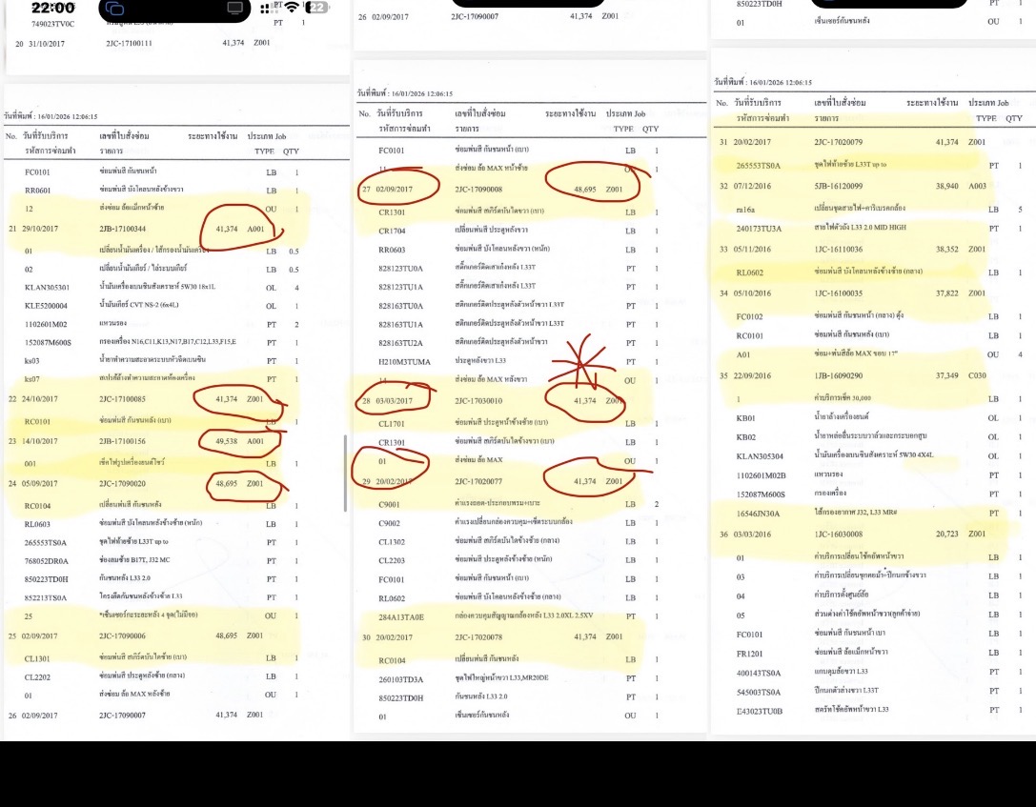
Task: Tap the battery indicator showing 22
Action: (315, 8)
